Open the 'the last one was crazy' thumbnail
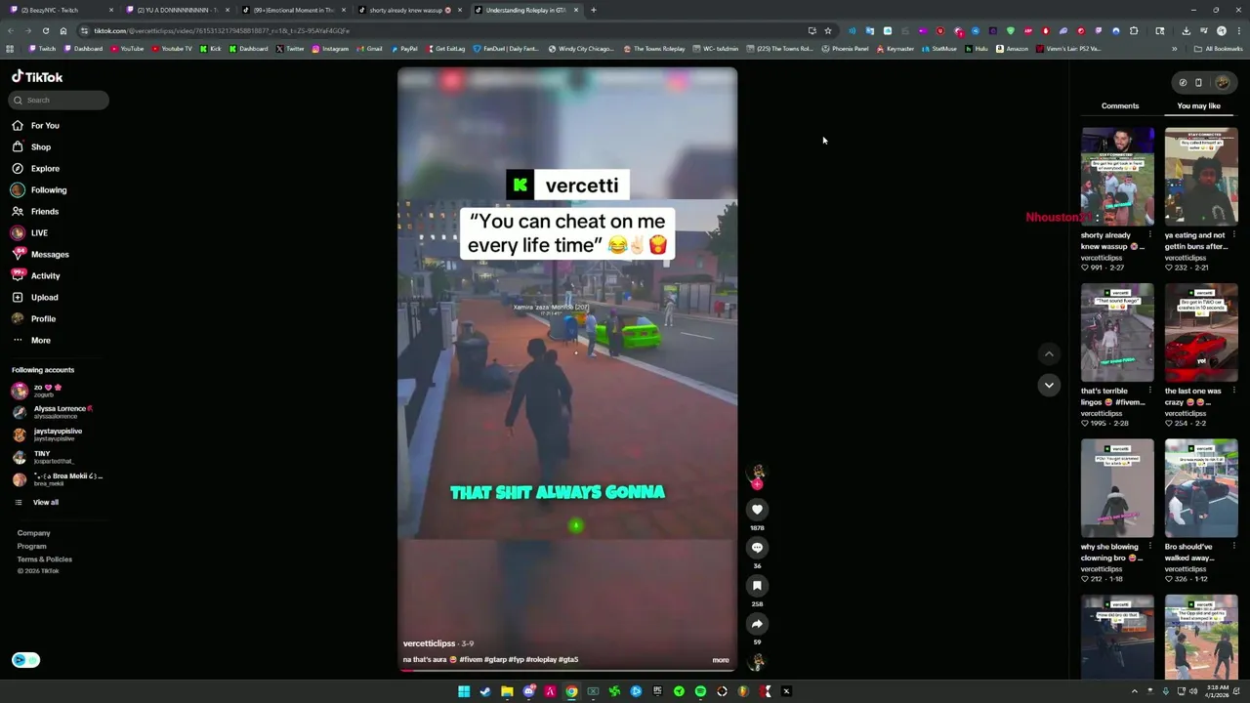This screenshot has width=1250, height=703. pyautogui.click(x=1201, y=333)
